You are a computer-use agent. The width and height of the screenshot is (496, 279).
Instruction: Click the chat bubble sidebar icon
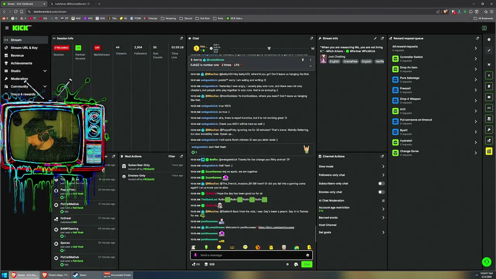489,97
